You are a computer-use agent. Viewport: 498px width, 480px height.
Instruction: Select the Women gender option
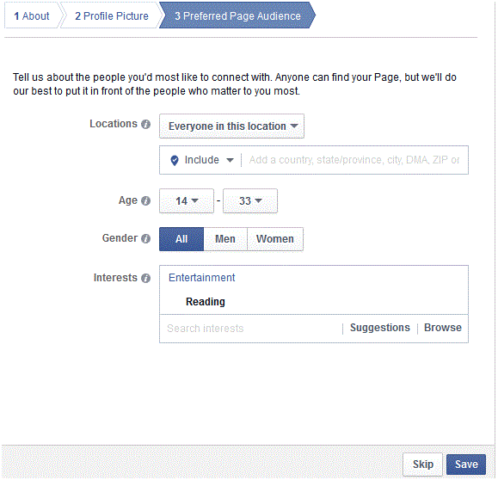[275, 239]
